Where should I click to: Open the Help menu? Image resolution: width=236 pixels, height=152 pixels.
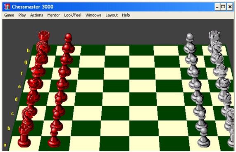point(126,15)
